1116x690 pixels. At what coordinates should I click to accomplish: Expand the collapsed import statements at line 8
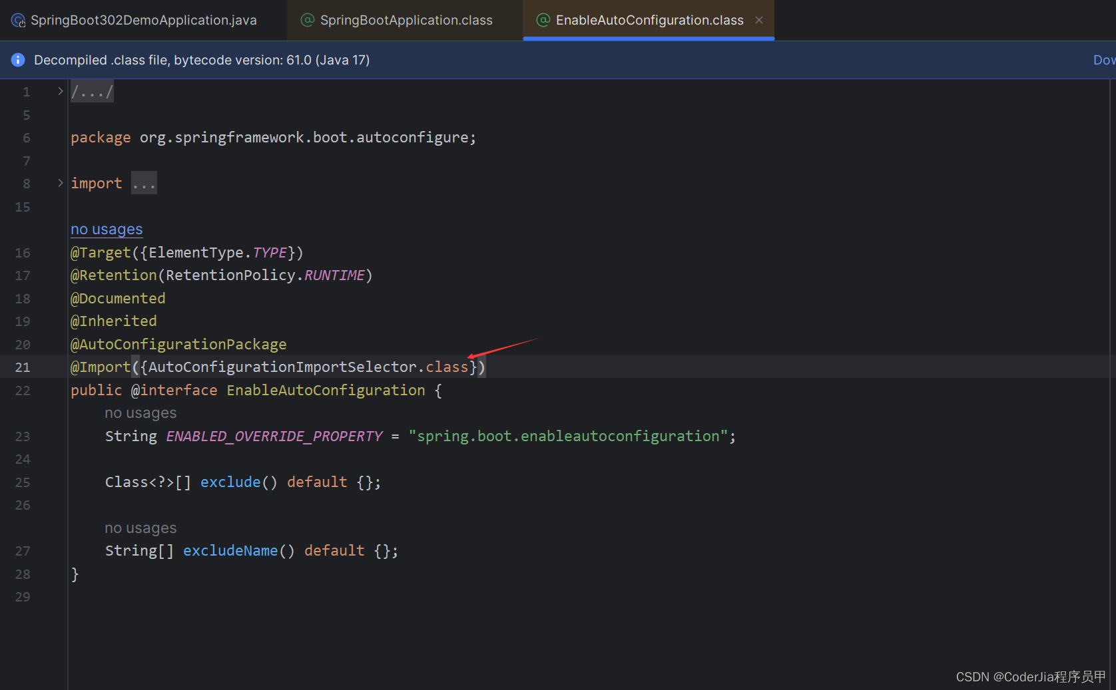60,183
